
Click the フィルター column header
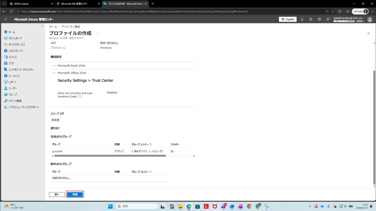pos(175,144)
